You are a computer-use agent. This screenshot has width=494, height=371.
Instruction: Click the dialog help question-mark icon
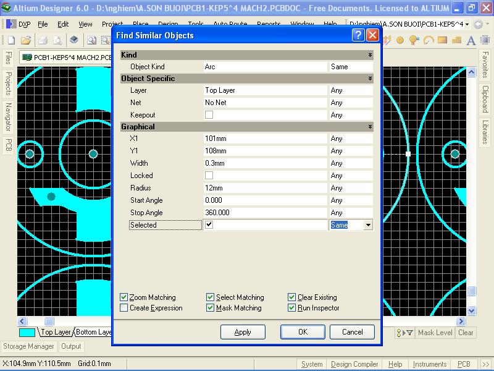pyautogui.click(x=358, y=35)
